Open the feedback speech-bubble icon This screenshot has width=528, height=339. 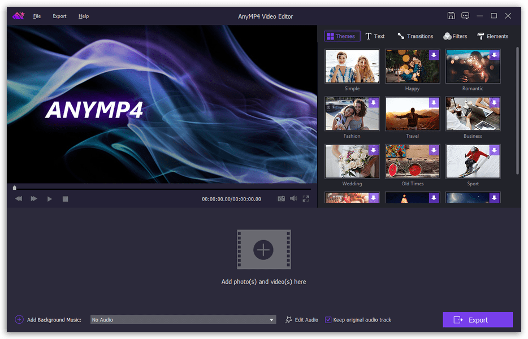pyautogui.click(x=465, y=16)
